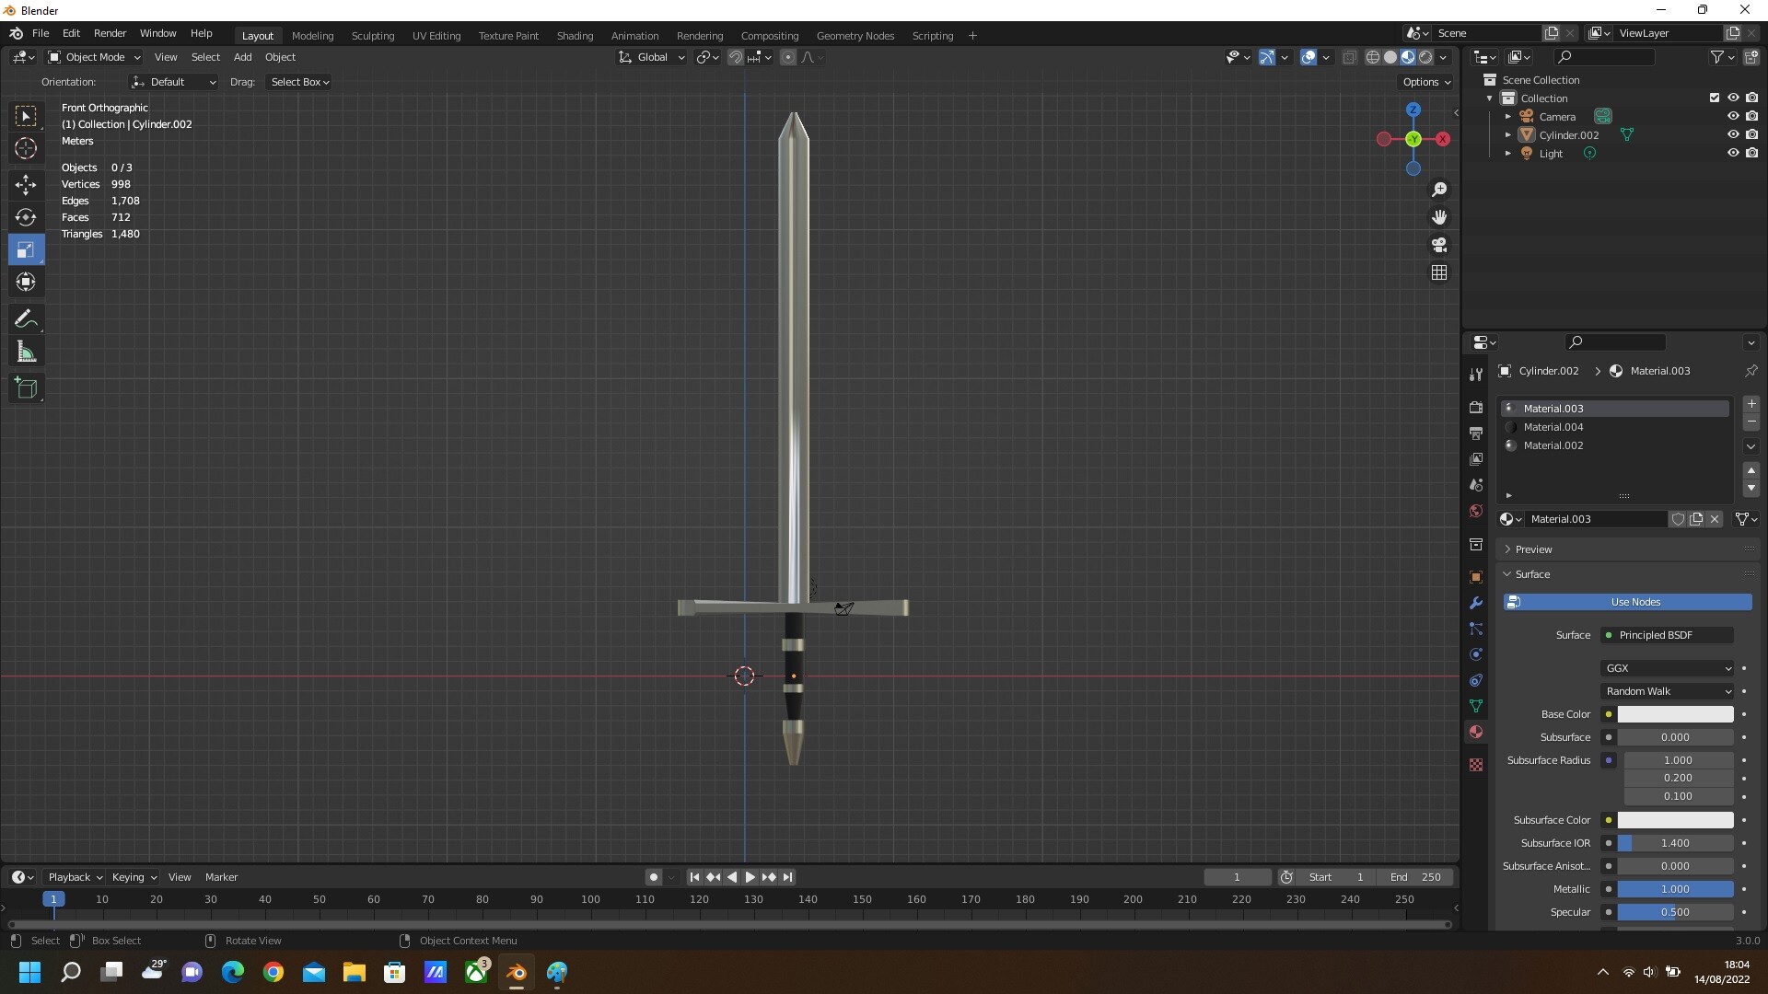Switch viewport to rendered shading mode
The height and width of the screenshot is (994, 1768).
point(1424,56)
